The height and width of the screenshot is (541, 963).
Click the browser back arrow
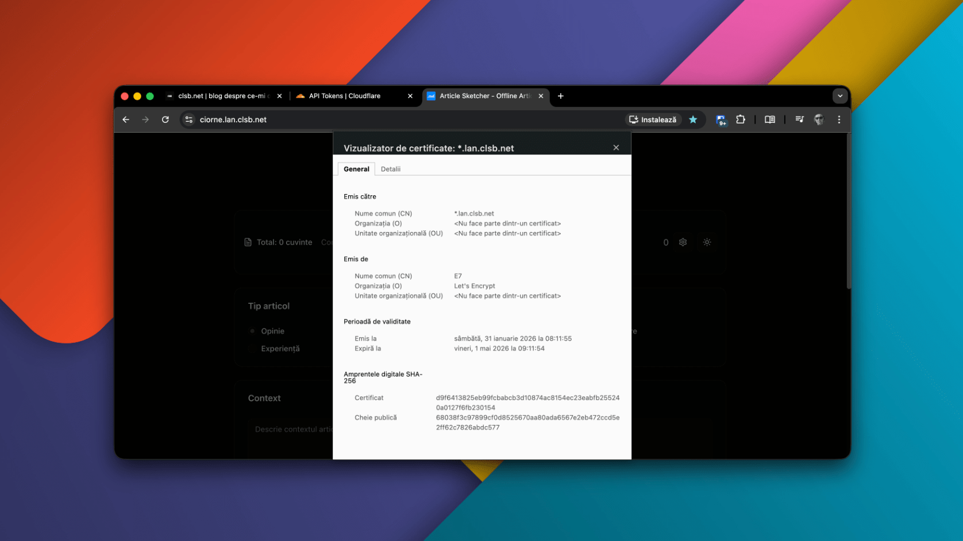pos(126,119)
